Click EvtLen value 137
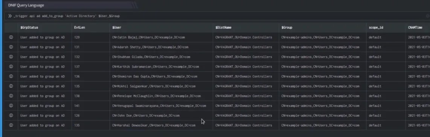This screenshot has width=430, height=137. point(77,67)
